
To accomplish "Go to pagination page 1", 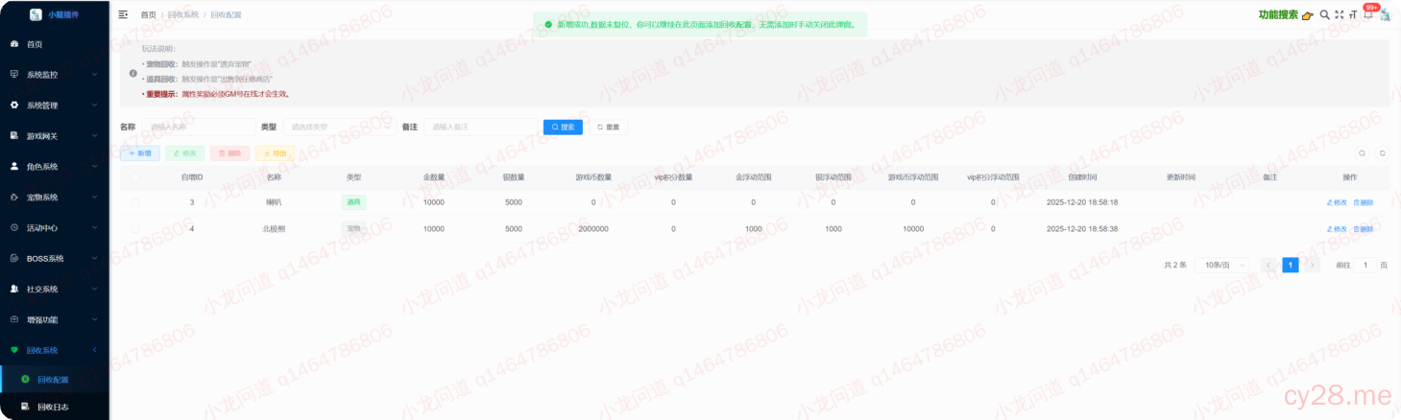I will click(1291, 265).
